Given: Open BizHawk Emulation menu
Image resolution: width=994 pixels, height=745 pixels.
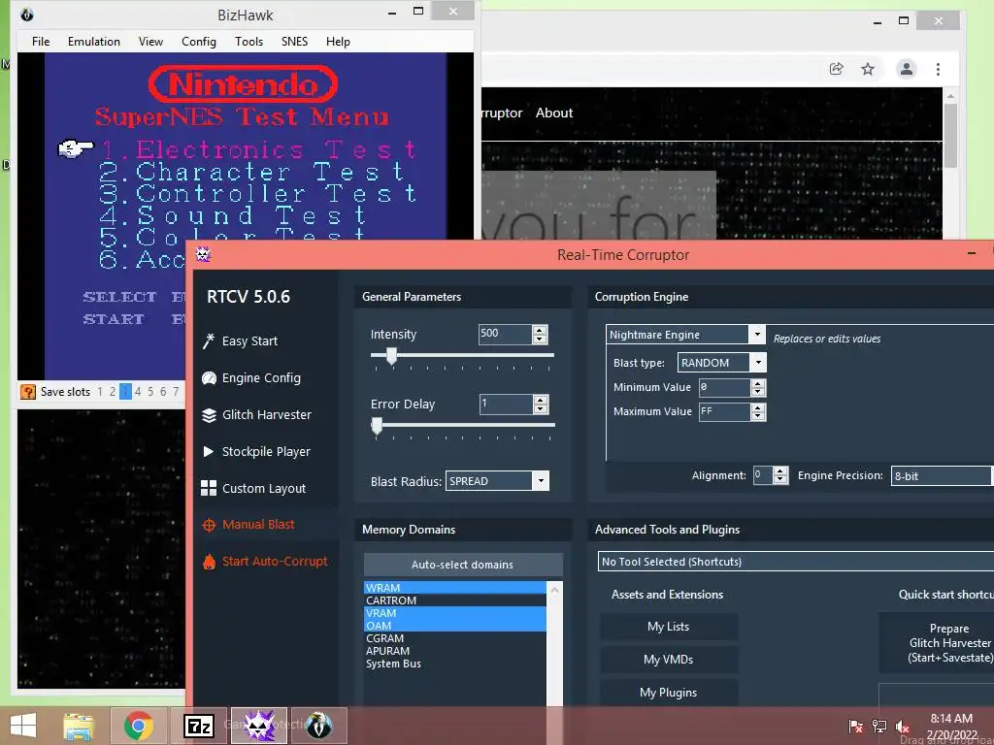Looking at the screenshot, I should 94,42.
